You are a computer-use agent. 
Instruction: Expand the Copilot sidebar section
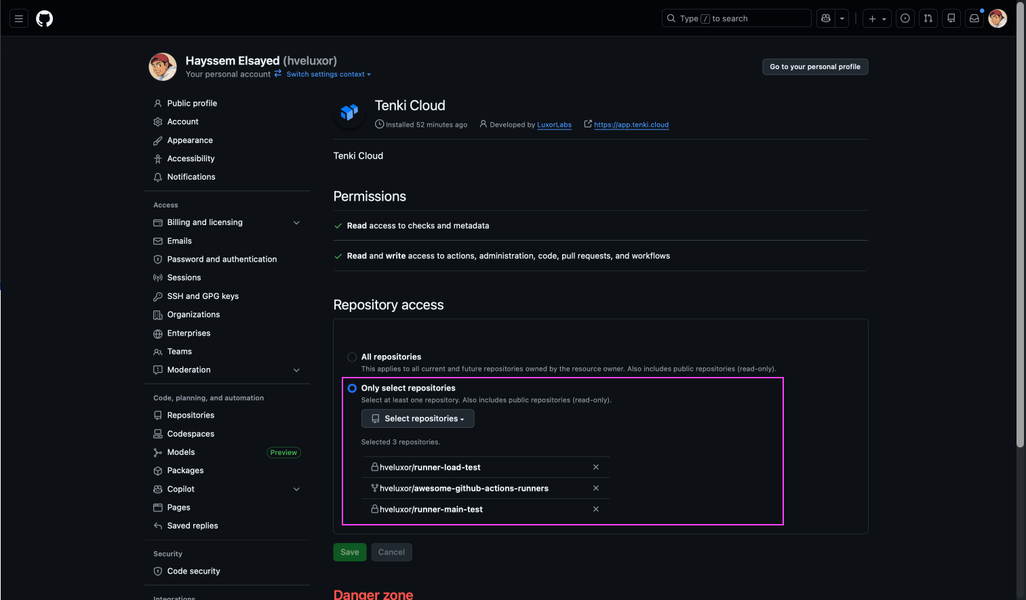coord(296,489)
